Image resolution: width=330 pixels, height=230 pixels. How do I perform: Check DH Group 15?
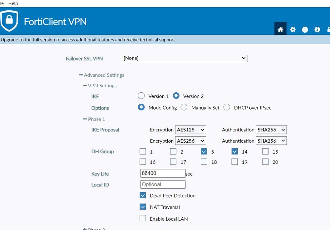pos(266,152)
